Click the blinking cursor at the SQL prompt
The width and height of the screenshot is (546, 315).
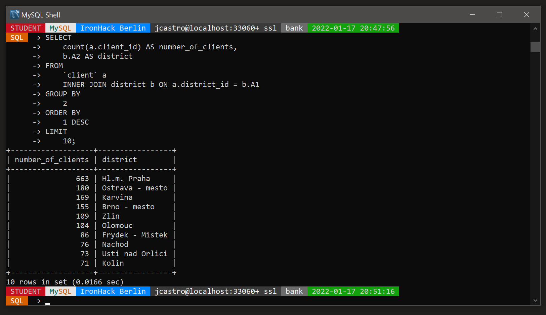click(47, 303)
